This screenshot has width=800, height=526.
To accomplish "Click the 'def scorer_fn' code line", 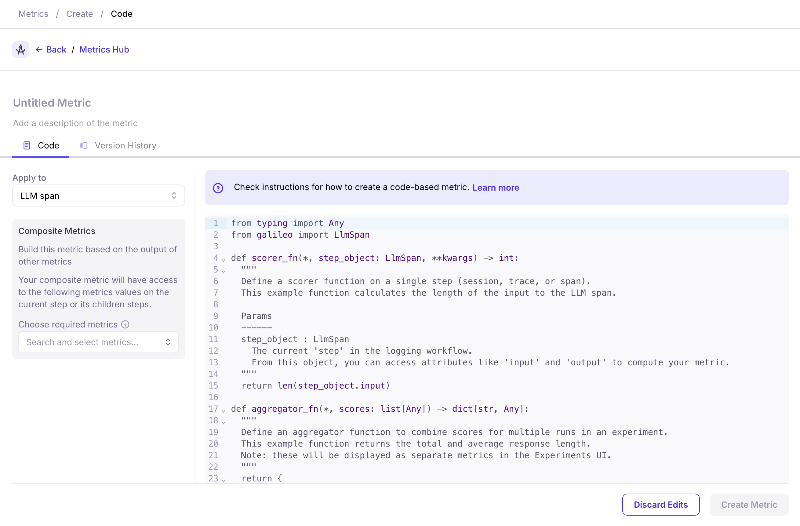I will point(375,258).
